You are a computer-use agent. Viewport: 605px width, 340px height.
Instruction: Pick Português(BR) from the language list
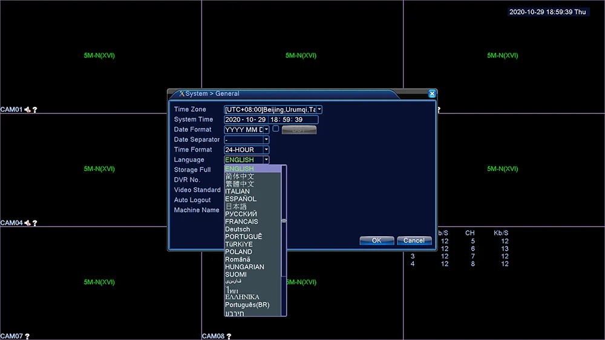[253, 304]
